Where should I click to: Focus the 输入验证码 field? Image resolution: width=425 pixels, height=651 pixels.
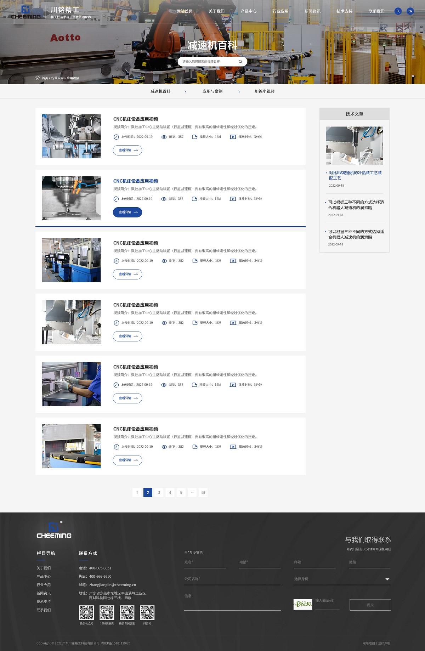[327, 604]
